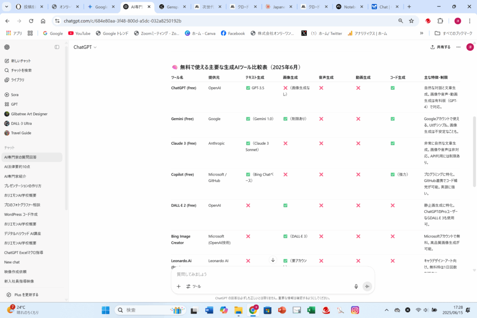Image resolution: width=477 pixels, height=318 pixels.
Task: Open the tab search dropdown arrow
Action: [x=7, y=7]
